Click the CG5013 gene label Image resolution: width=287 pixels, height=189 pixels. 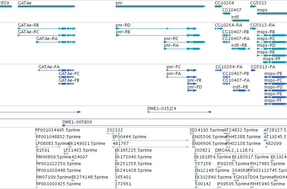tap(258, 3)
